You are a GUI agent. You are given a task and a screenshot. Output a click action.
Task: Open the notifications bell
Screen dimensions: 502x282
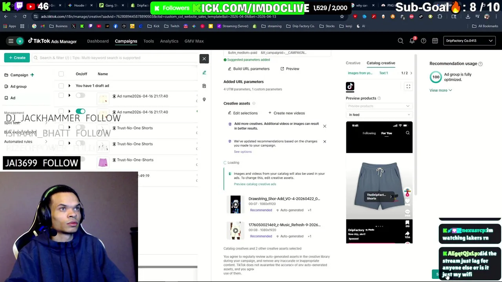[x=412, y=41]
